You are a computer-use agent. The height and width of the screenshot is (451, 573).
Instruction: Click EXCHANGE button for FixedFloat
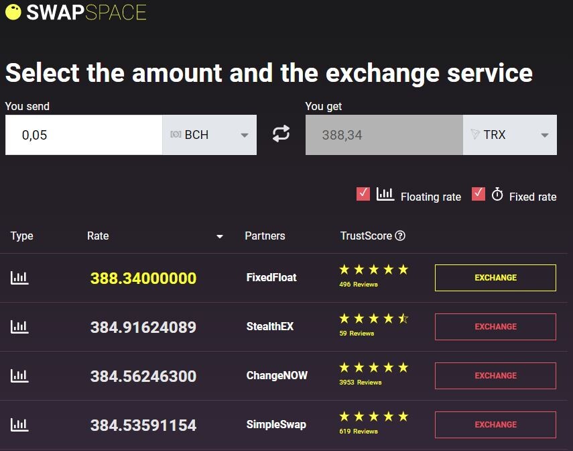point(495,278)
